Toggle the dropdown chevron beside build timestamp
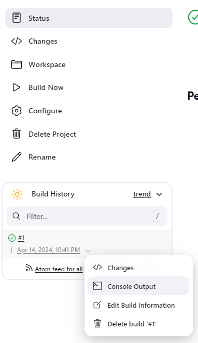This screenshot has height=343, width=198. (88, 250)
